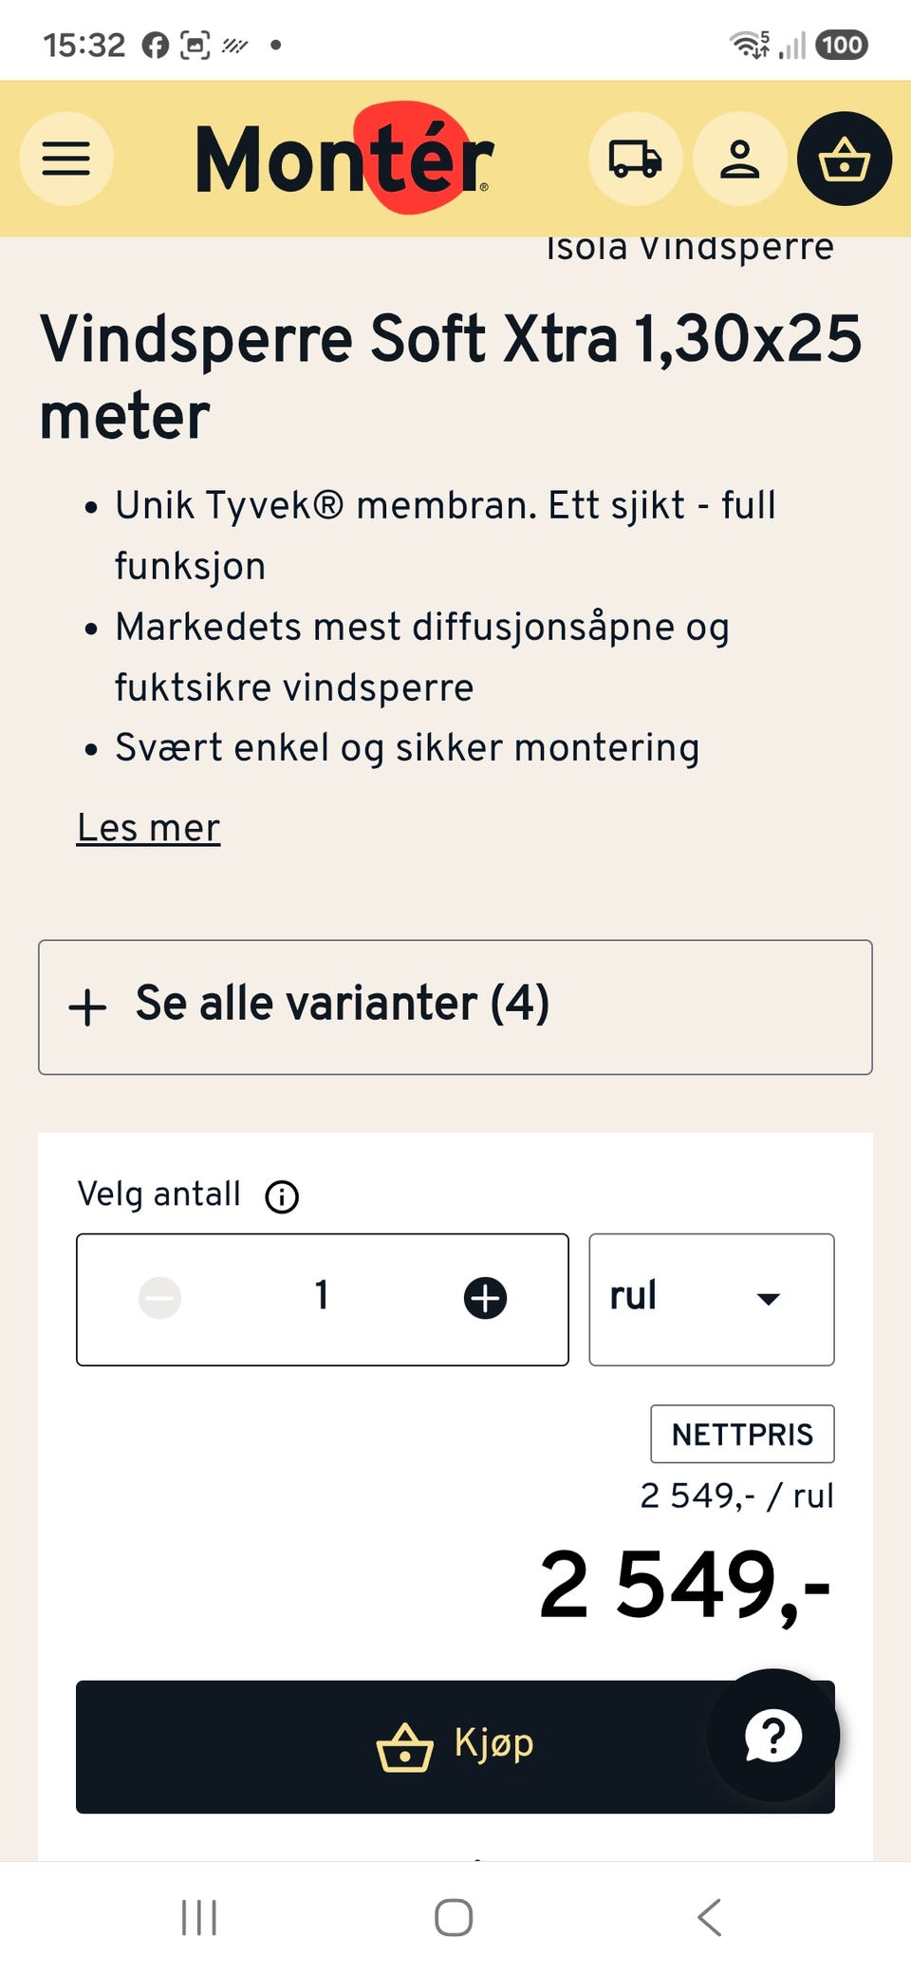911x1975 pixels.
Task: Open the delivery truck icon
Action: click(635, 159)
